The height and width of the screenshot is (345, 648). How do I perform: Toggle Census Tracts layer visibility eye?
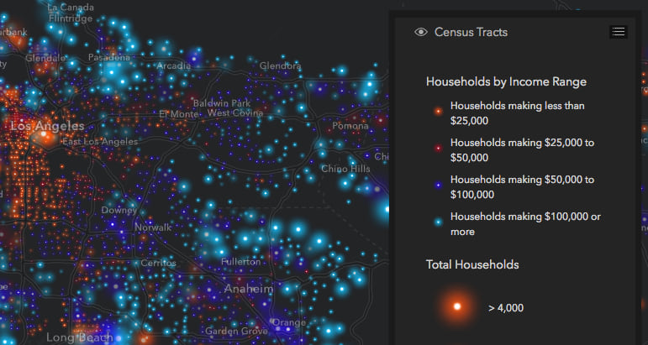[x=421, y=32]
